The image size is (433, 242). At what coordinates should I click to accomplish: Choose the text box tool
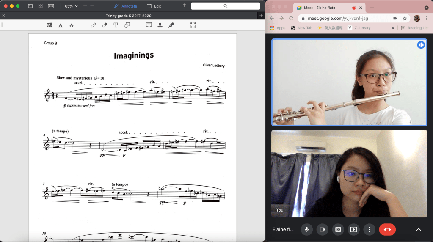[116, 25]
